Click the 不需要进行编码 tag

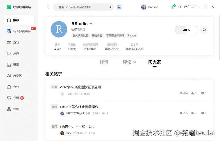click(x=115, y=36)
